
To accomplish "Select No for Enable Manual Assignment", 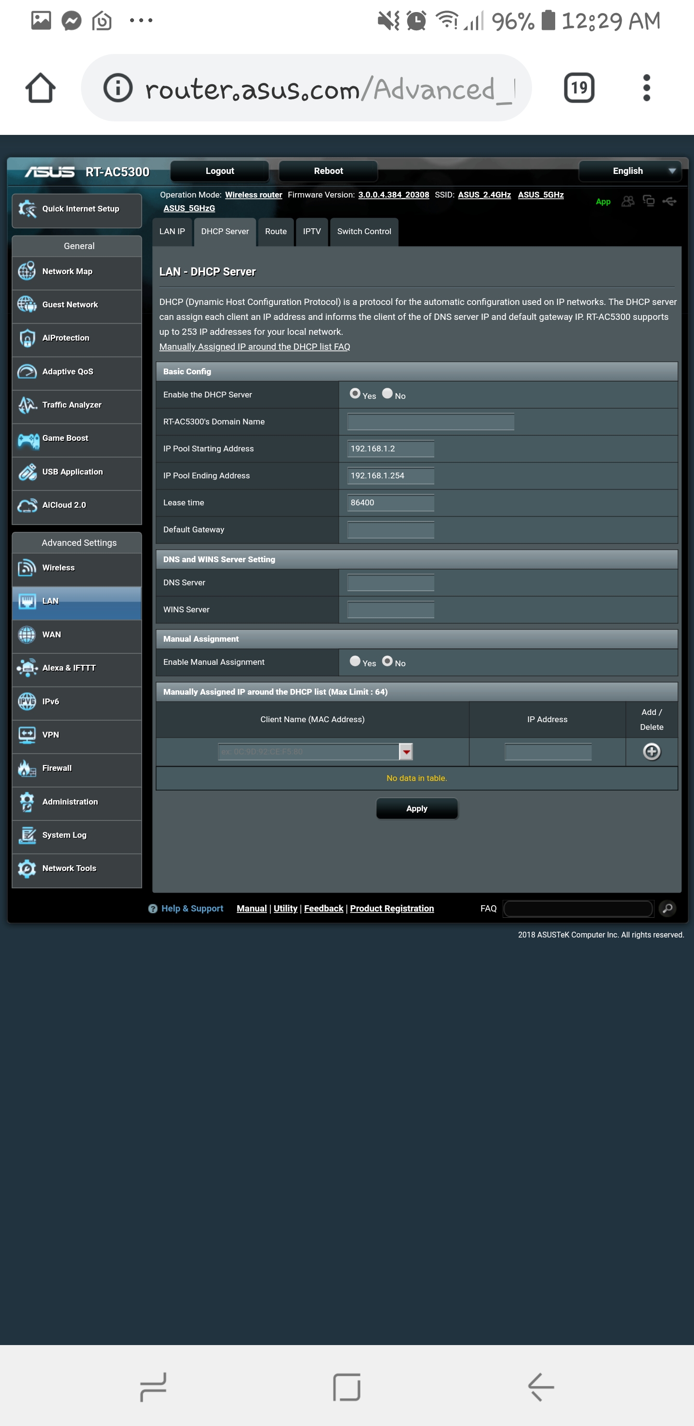I will click(x=387, y=661).
